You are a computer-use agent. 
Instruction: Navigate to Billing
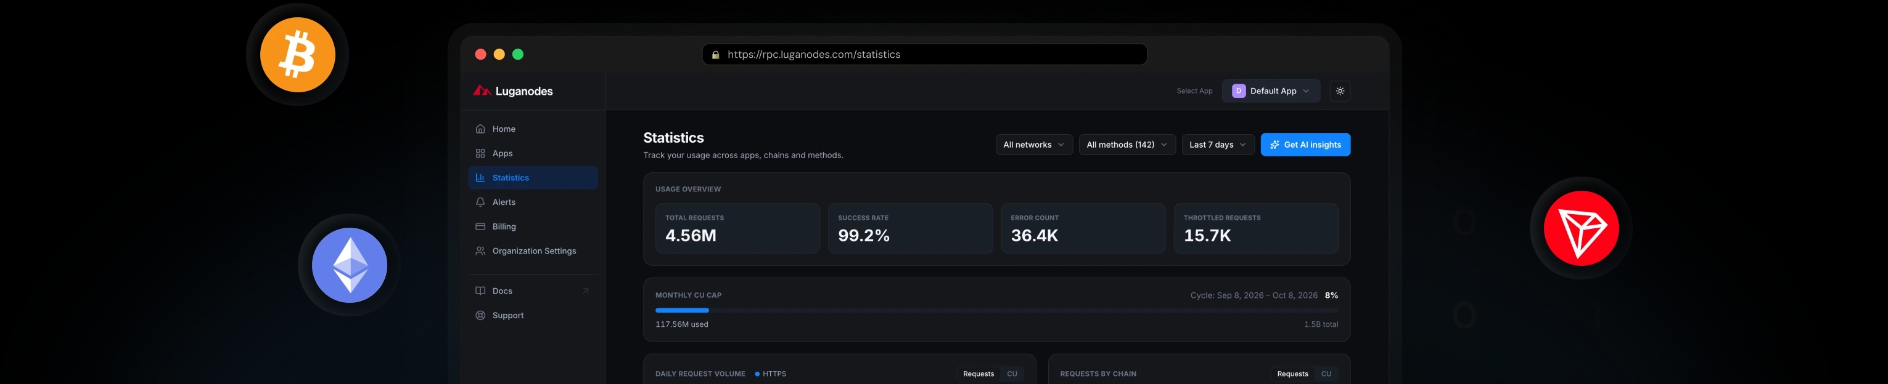click(533, 226)
